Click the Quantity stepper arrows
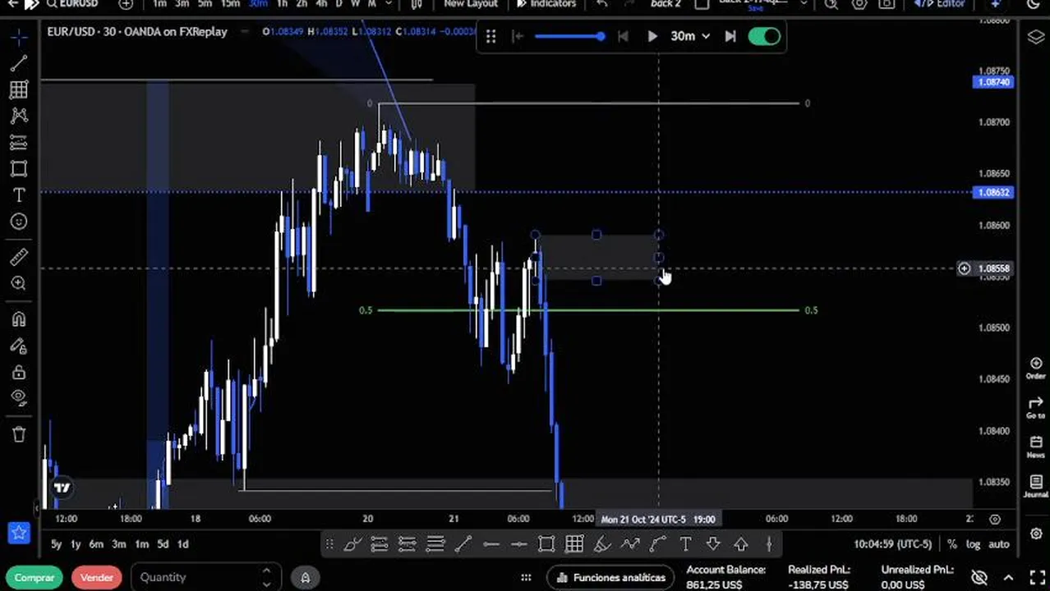 [266, 577]
